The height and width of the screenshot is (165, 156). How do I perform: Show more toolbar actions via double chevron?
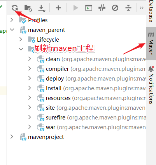[142, 8]
